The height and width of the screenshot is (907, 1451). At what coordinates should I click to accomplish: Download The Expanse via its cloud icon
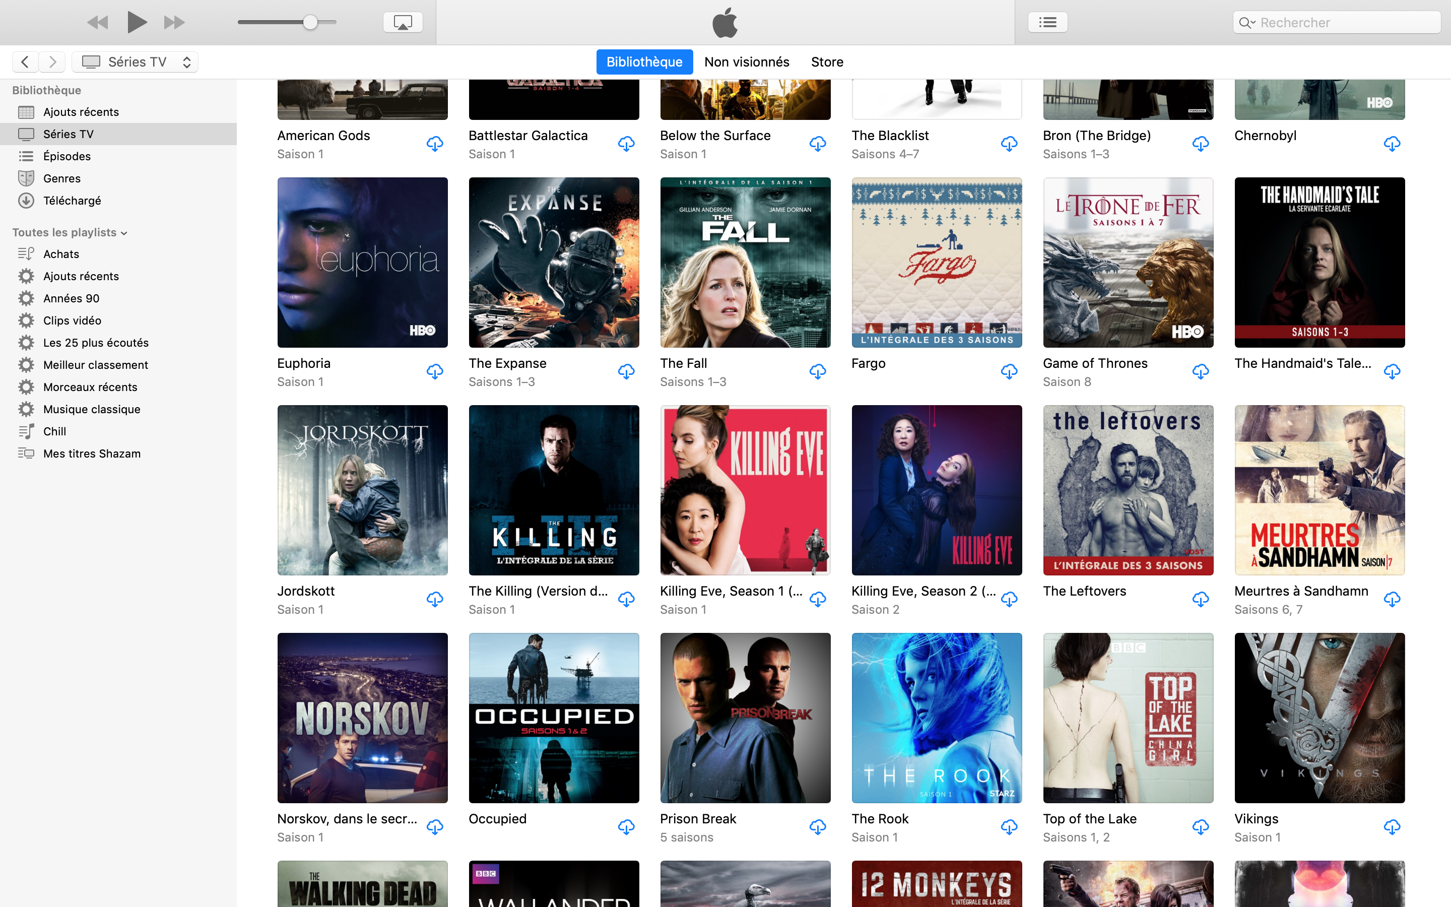[626, 371]
